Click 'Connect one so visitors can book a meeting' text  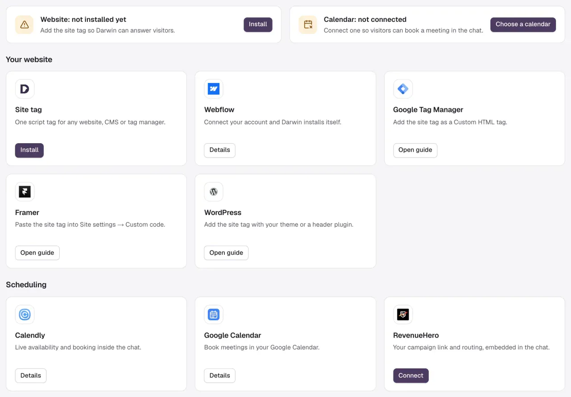click(x=403, y=31)
